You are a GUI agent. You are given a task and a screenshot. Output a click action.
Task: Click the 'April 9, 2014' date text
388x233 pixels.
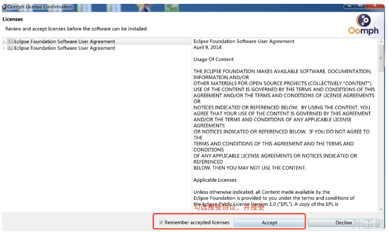[x=207, y=47]
